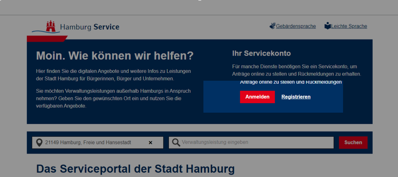This screenshot has width=398, height=177.
Task: Click 'Das Serviceportal der Stadt Hamburg' heading
Action: [136, 169]
